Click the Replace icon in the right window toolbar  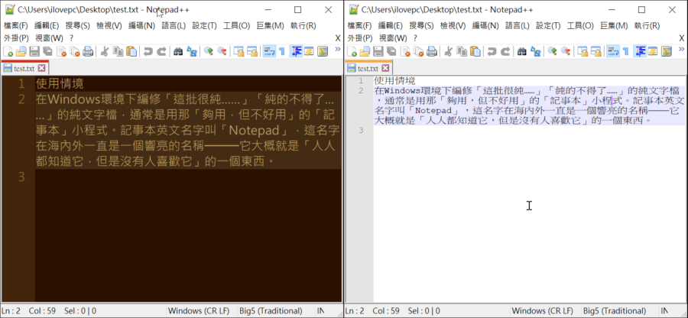(x=535, y=52)
